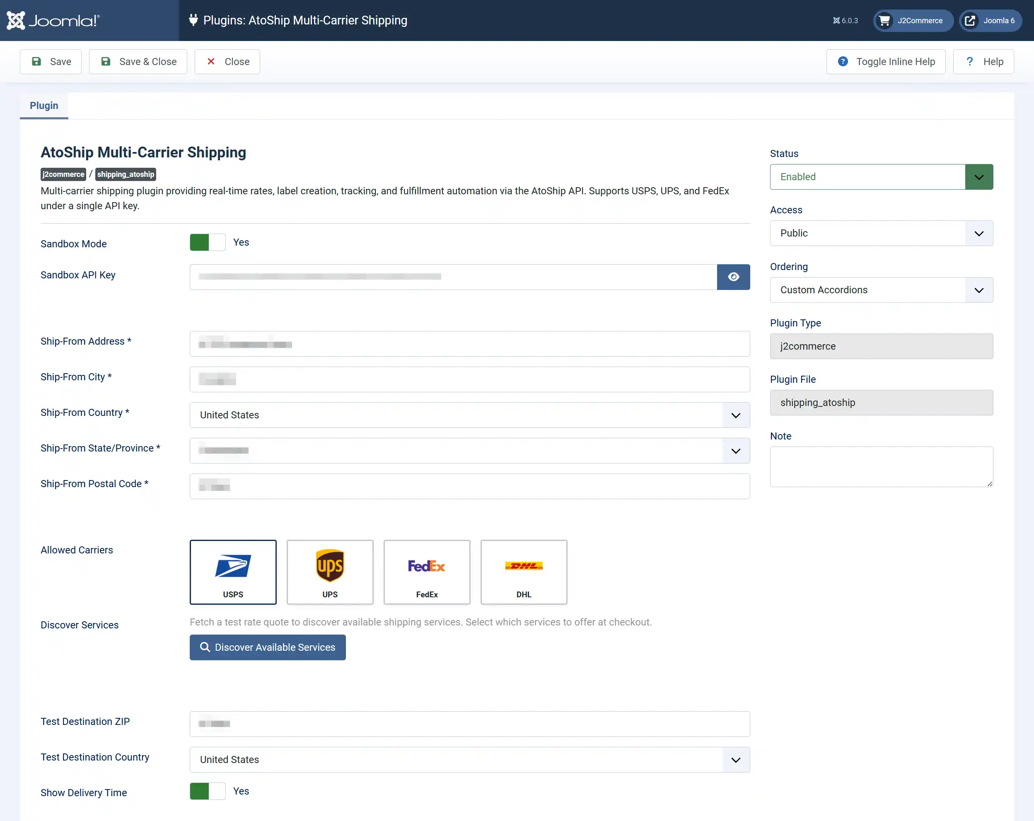
Task: Click the j2commerce badge under the title
Action: pos(63,174)
